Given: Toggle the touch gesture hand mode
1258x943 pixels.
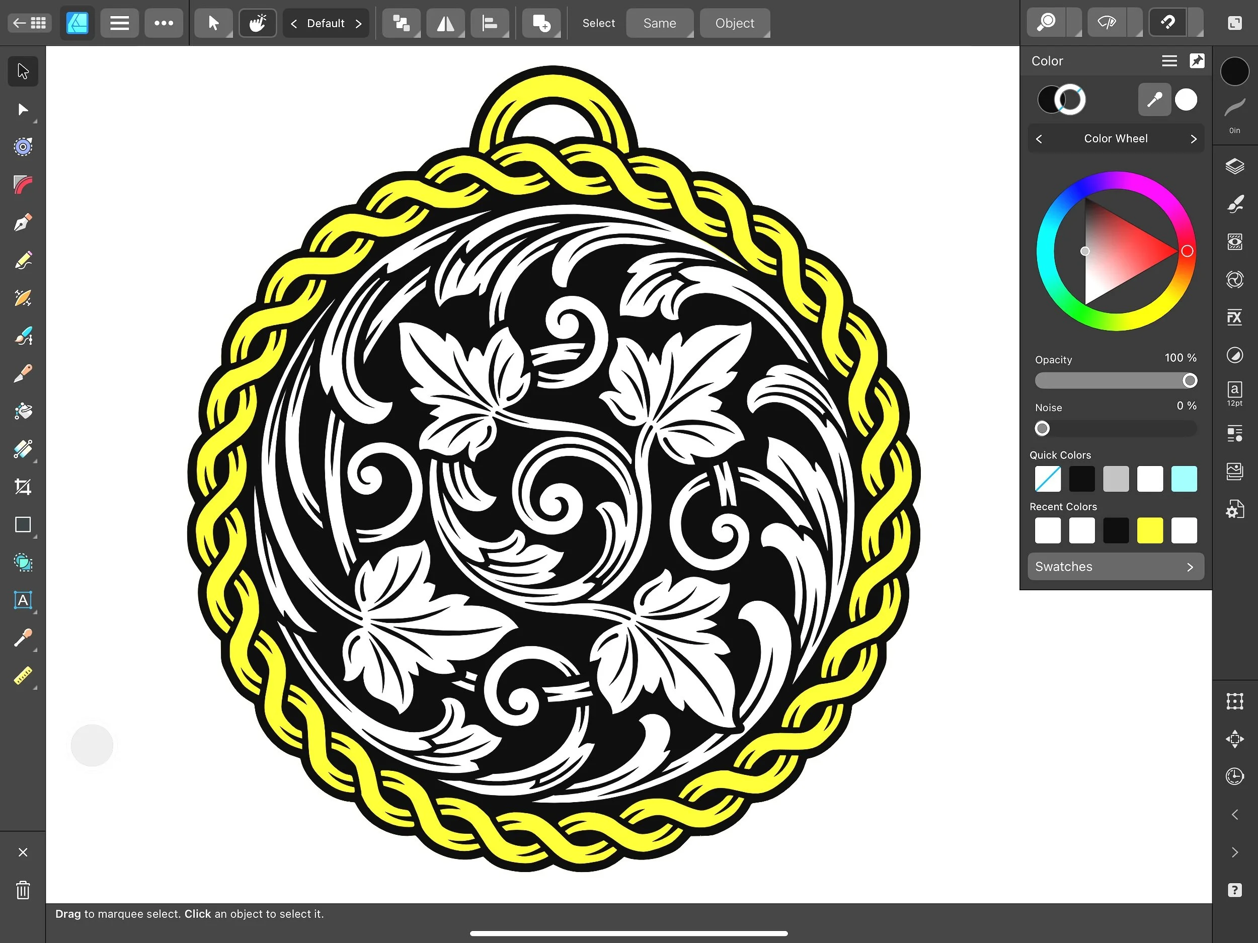Looking at the screenshot, I should click(258, 23).
